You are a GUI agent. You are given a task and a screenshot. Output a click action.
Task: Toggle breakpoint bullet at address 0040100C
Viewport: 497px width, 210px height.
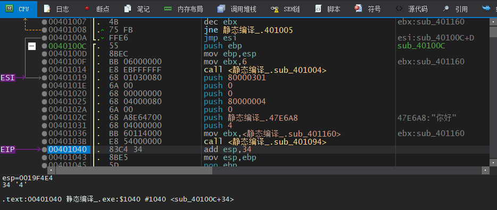point(44,46)
